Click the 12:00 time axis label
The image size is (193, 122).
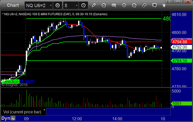(77, 119)
